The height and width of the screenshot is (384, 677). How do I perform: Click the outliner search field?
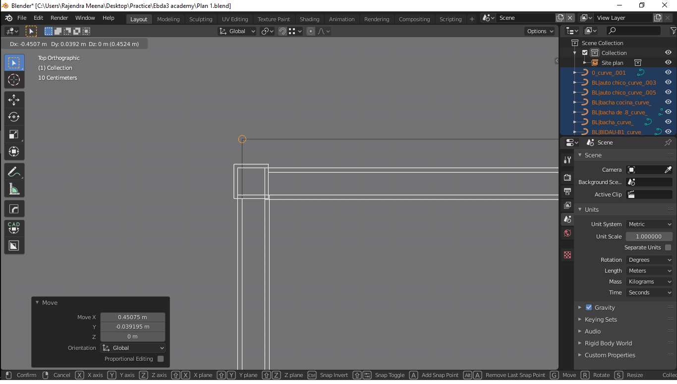633,31
